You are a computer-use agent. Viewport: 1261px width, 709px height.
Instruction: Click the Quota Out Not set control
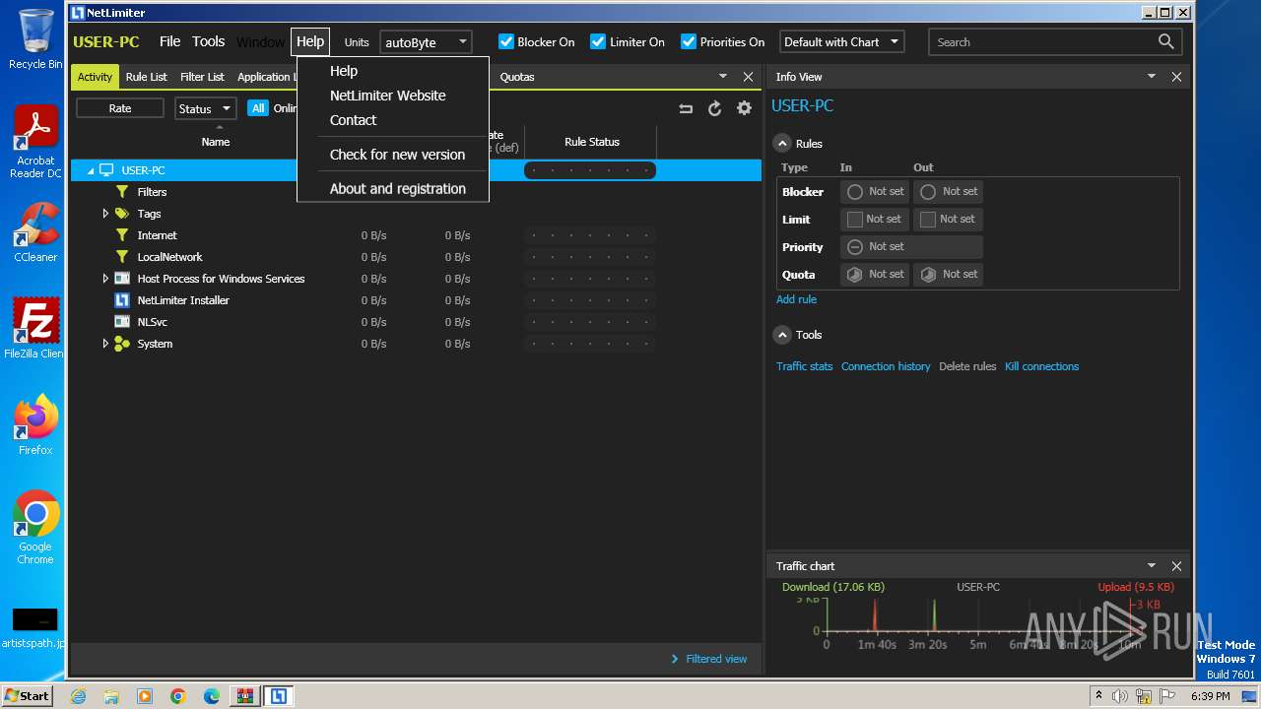[948, 275]
